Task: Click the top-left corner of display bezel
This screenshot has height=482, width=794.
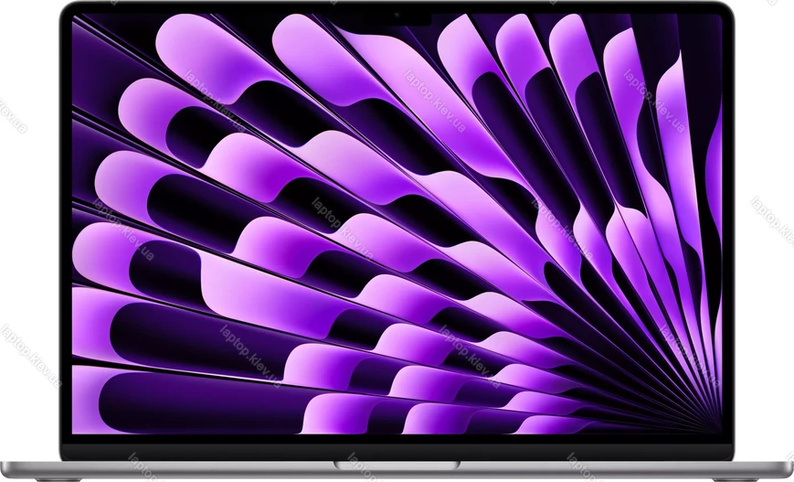Action: click(64, 13)
